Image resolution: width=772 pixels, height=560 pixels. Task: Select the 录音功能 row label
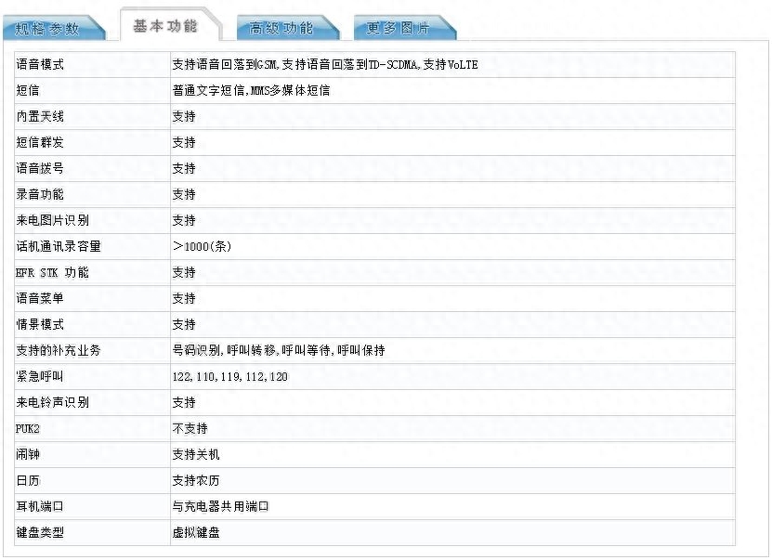40,195
